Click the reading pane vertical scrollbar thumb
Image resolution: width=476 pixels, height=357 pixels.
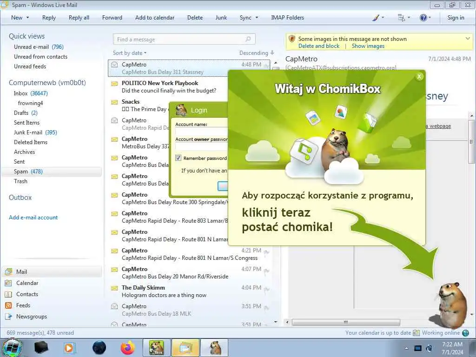(x=471, y=141)
